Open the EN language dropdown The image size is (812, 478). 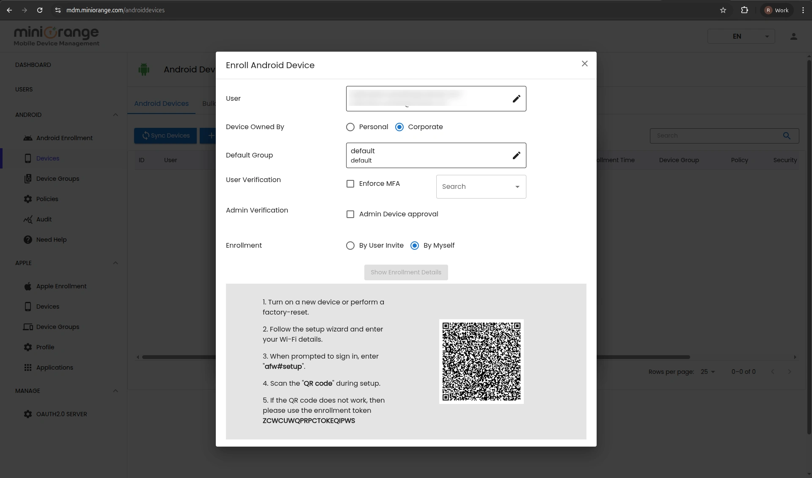coord(741,36)
